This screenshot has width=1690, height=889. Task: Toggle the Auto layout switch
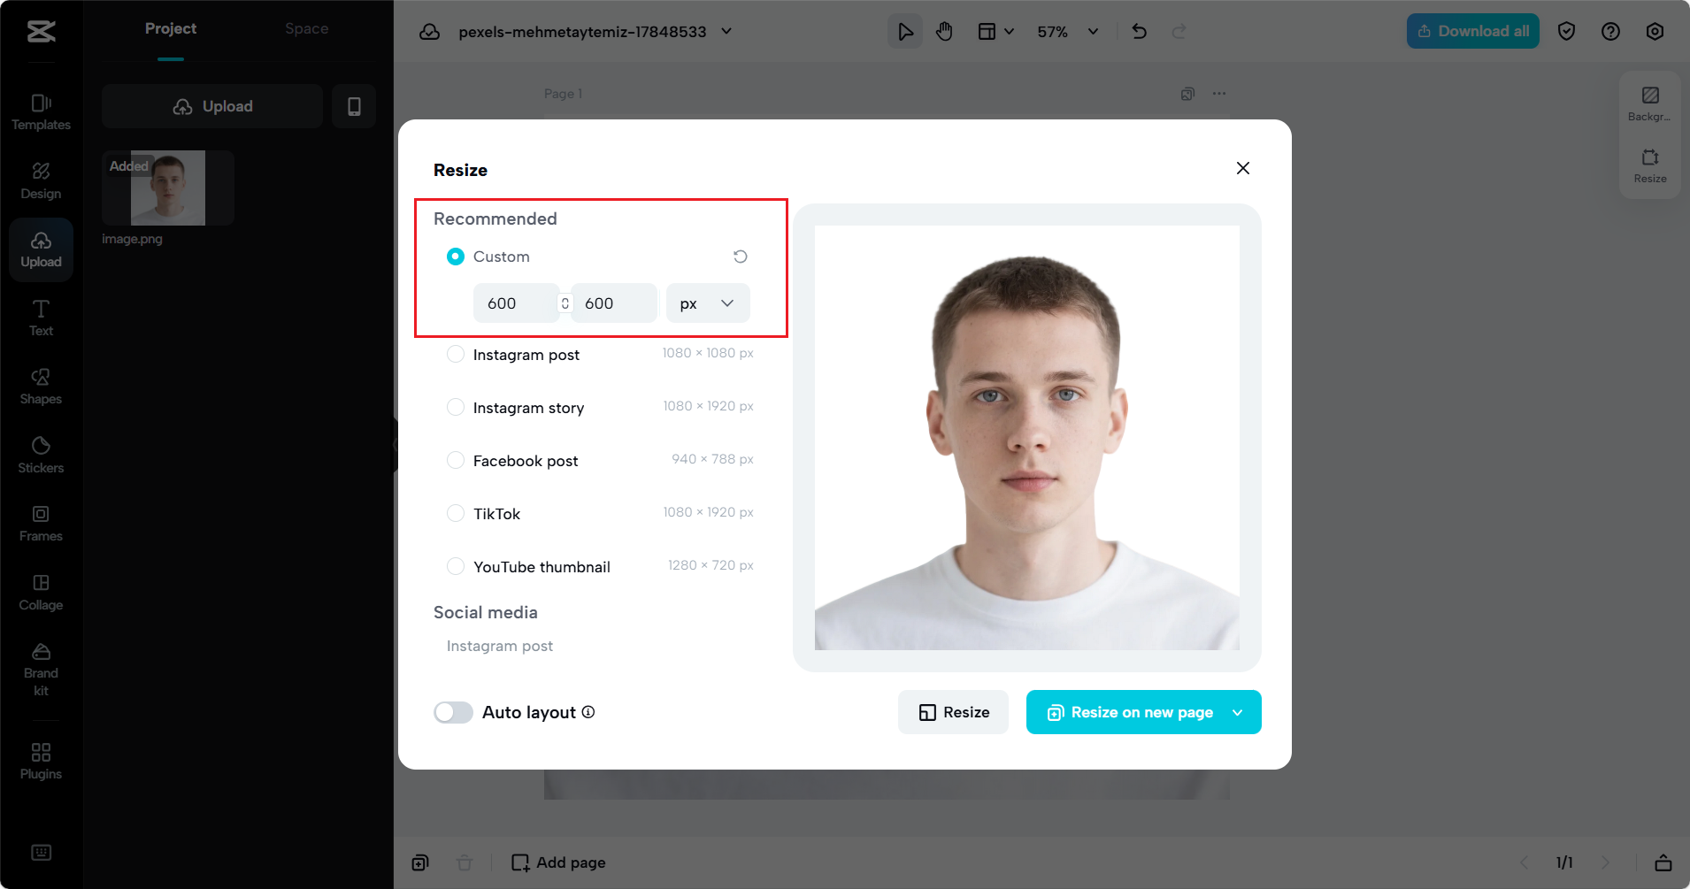coord(453,712)
